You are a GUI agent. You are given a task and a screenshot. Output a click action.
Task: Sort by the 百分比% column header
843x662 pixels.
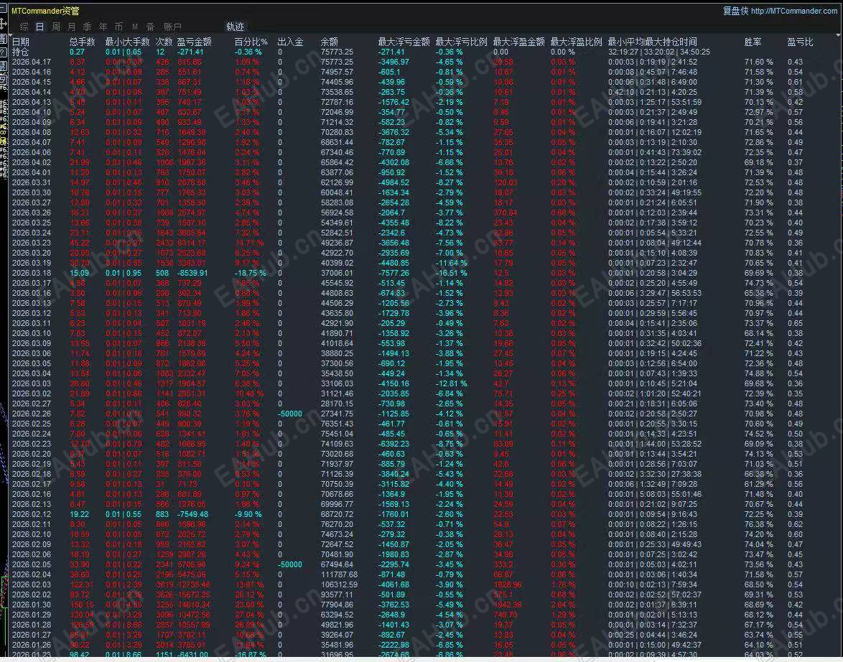click(251, 42)
